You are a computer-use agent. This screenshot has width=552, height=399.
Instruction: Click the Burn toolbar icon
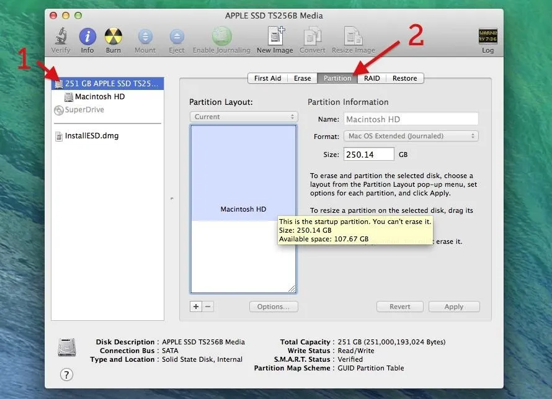tap(114, 36)
